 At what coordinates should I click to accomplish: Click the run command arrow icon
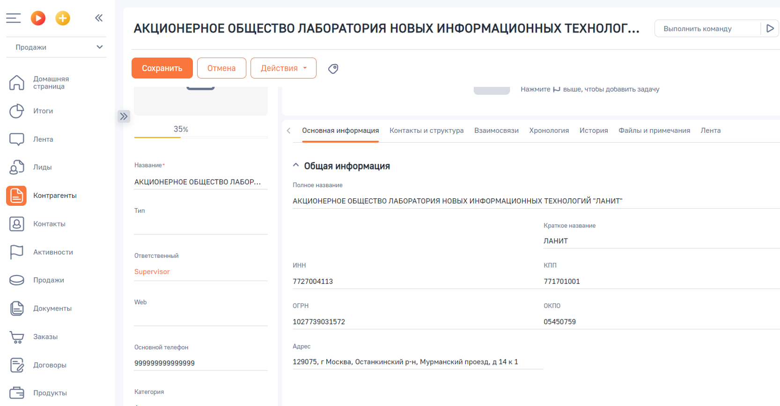point(770,29)
